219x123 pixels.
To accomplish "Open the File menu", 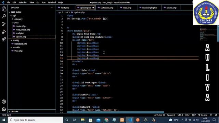I will pos(8,2).
